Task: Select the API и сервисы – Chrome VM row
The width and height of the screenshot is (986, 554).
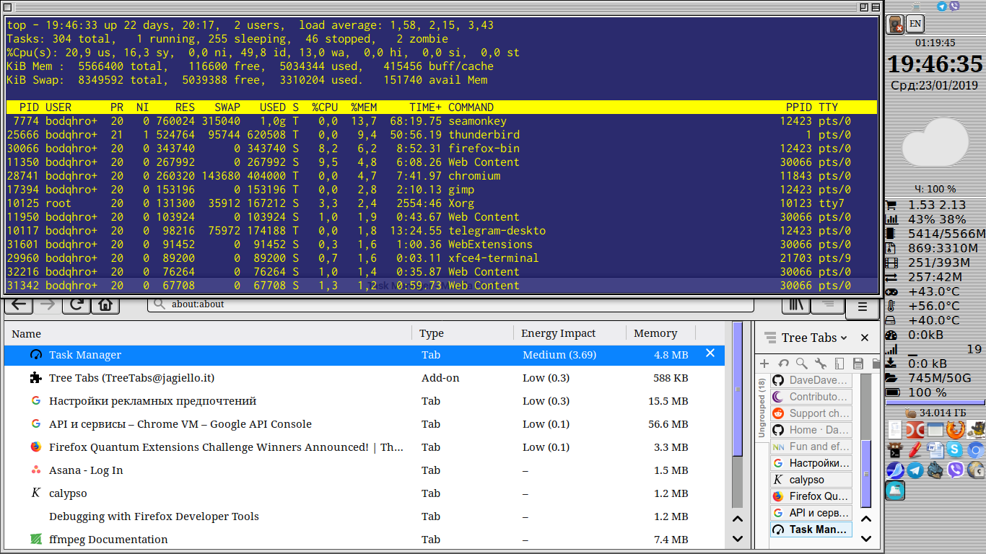Action: 365,424
